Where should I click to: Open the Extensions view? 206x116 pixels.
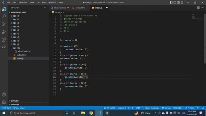point(4,40)
